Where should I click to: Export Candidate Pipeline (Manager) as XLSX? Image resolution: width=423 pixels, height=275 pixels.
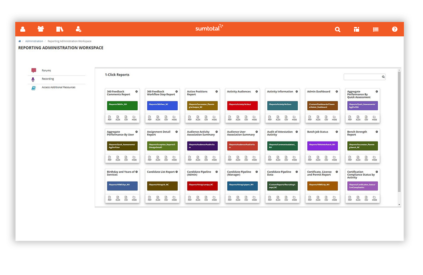coord(238,199)
